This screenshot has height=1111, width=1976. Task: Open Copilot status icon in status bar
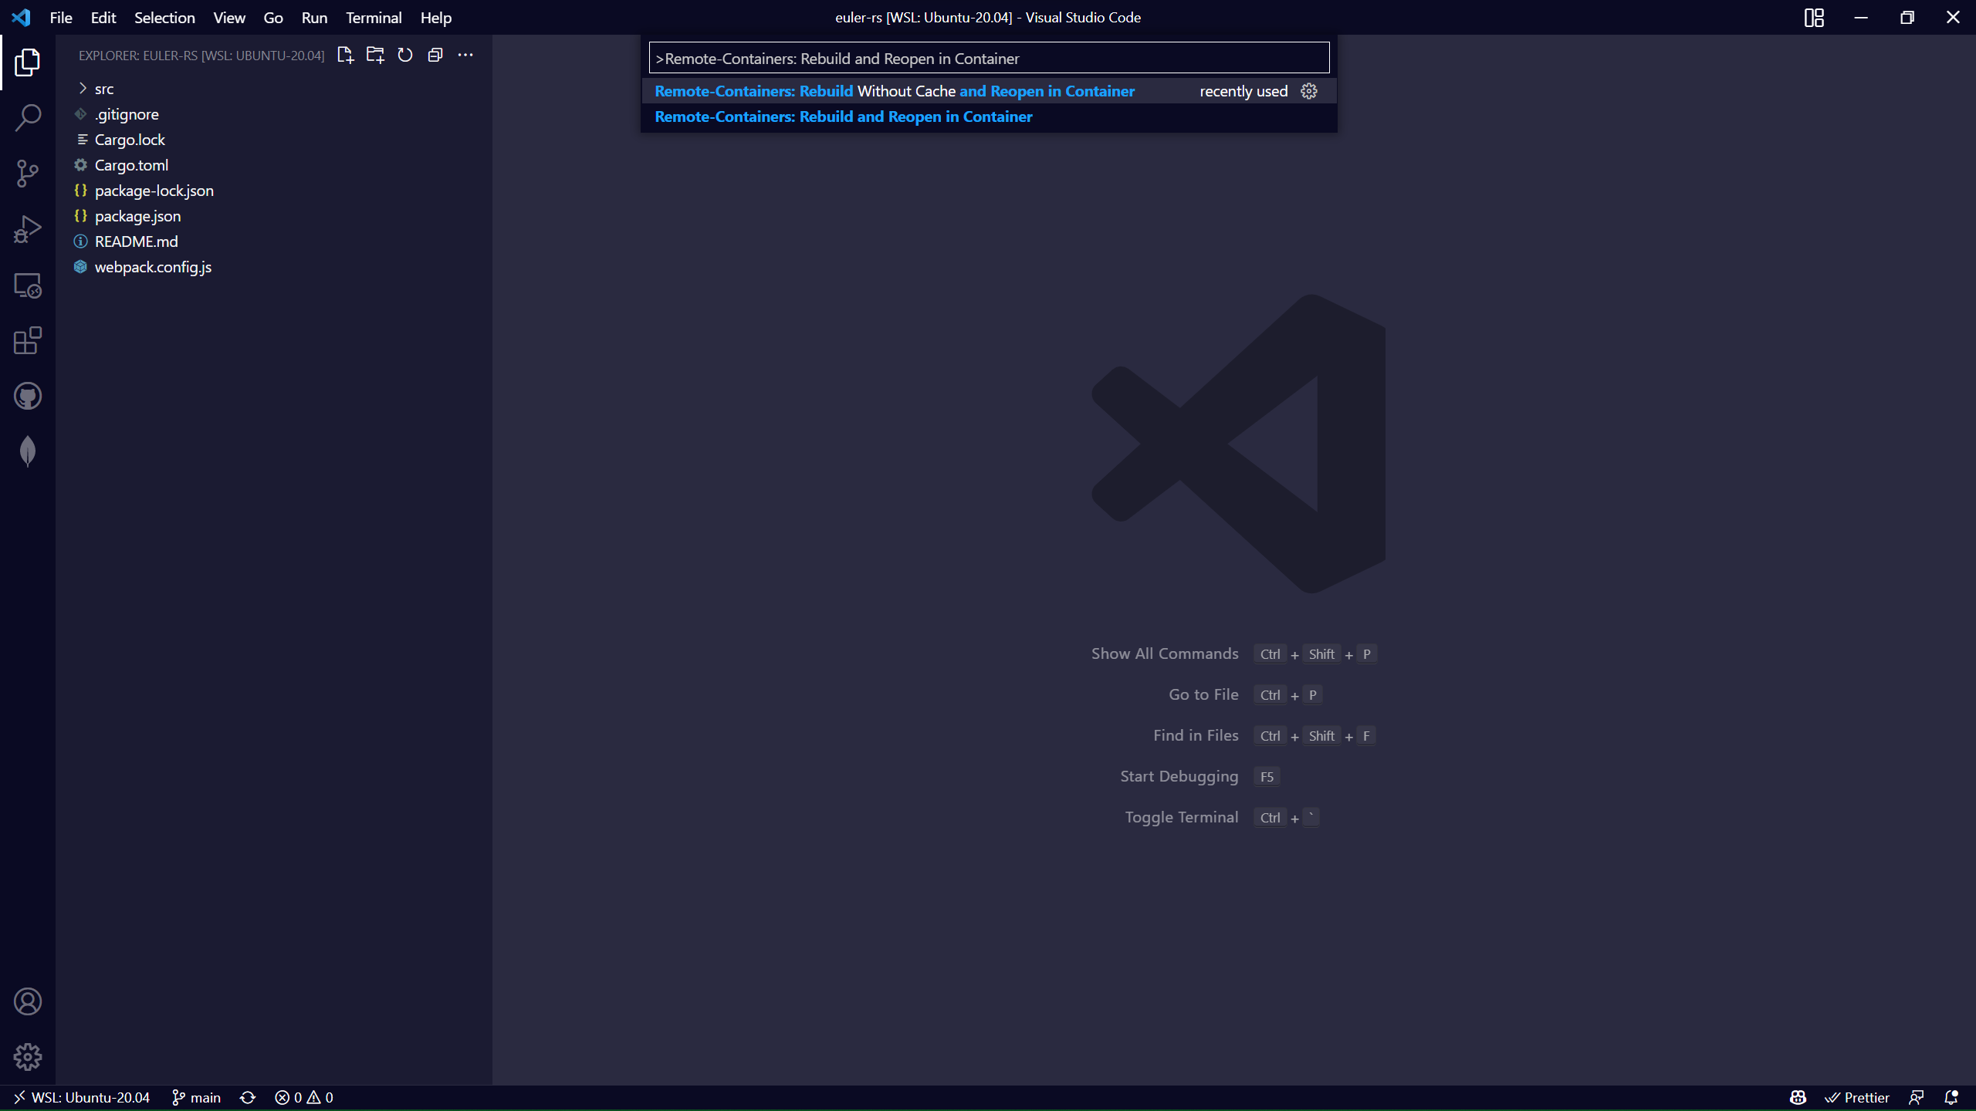pyautogui.click(x=1798, y=1097)
